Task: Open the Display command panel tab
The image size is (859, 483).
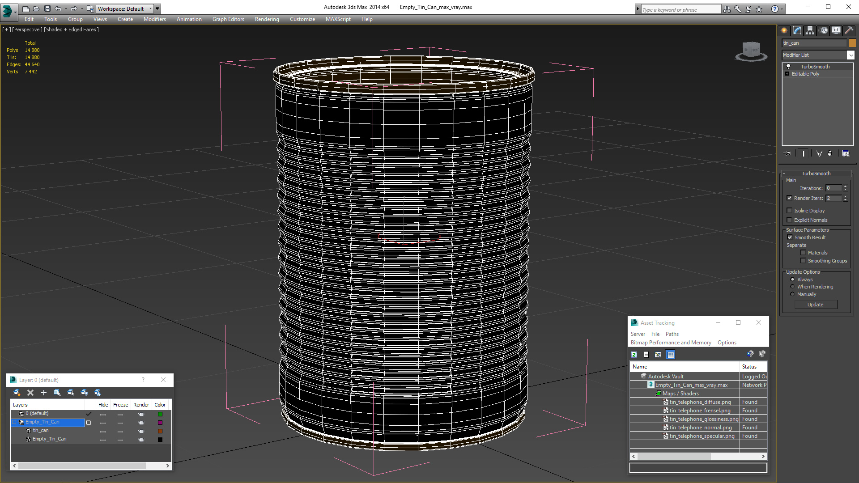Action: coord(836,30)
